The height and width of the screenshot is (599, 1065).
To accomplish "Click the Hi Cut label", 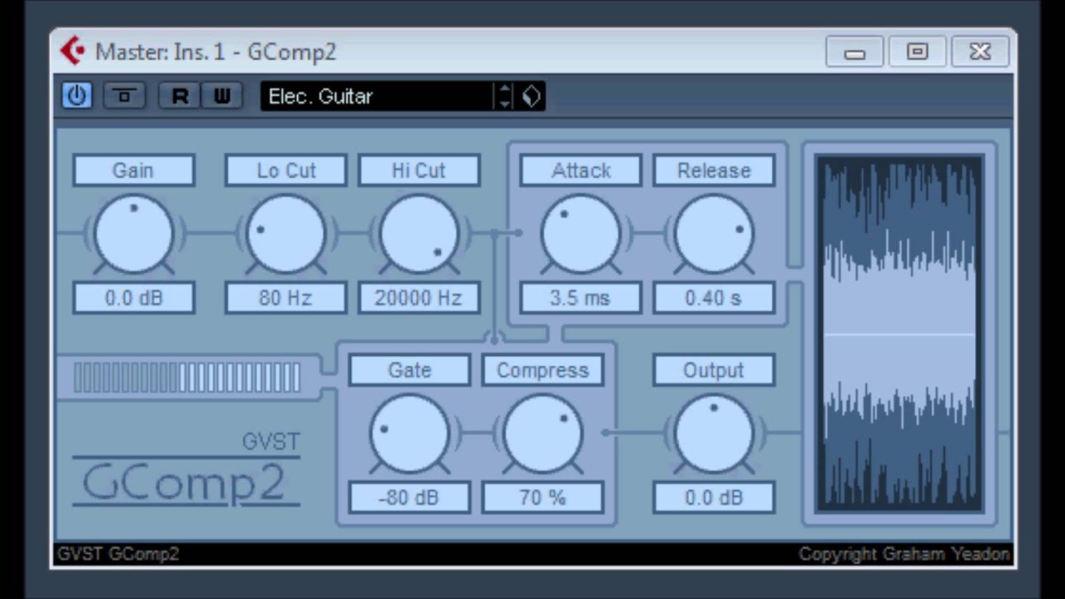I will (x=419, y=170).
